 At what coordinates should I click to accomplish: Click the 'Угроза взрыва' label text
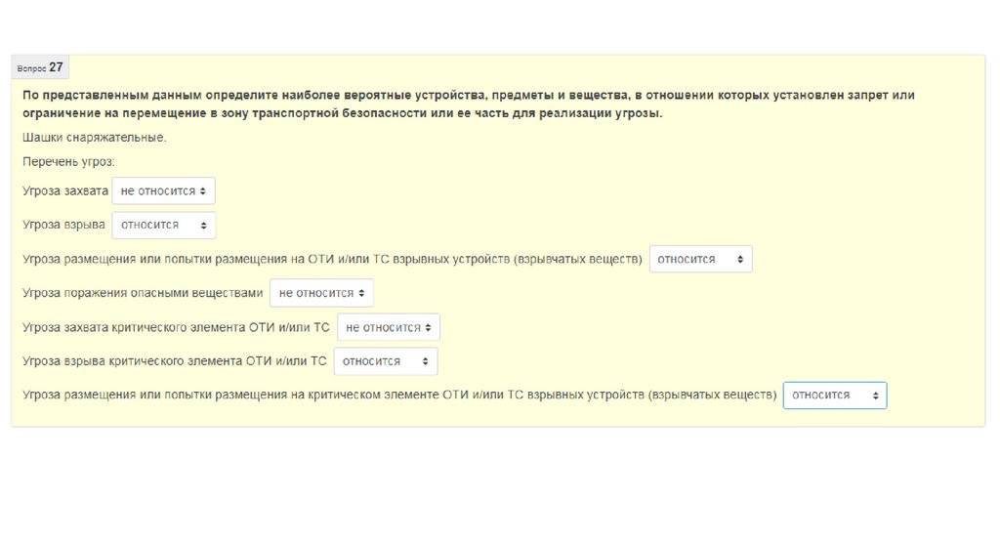click(x=63, y=226)
